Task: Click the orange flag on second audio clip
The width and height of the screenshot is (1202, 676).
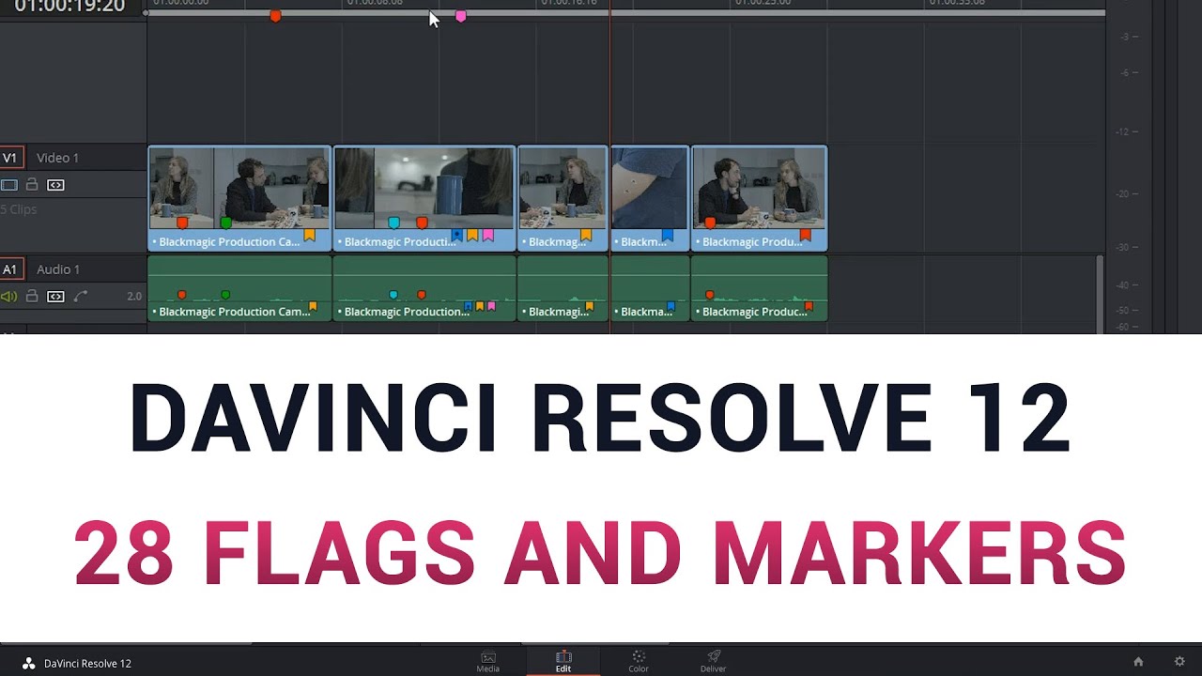Action: pos(479,306)
